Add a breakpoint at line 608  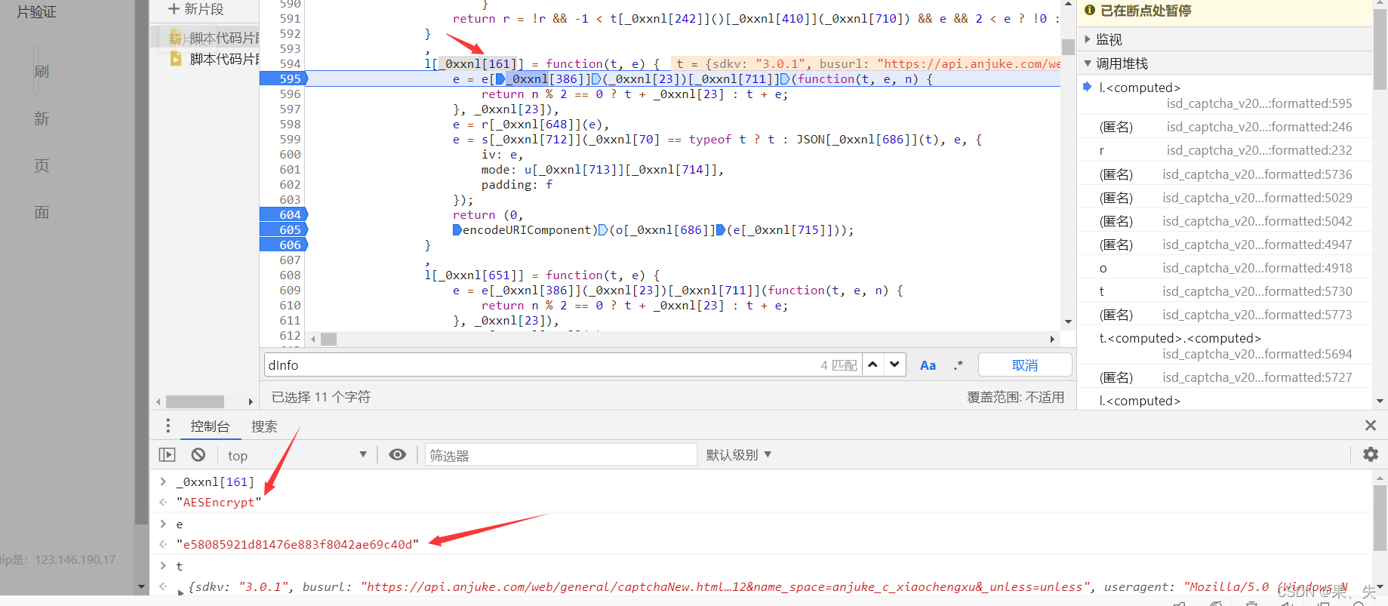click(x=290, y=275)
